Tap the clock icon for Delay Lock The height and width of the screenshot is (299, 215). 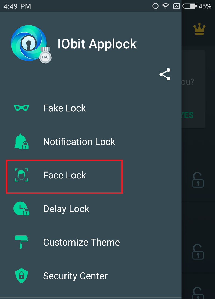(x=21, y=209)
